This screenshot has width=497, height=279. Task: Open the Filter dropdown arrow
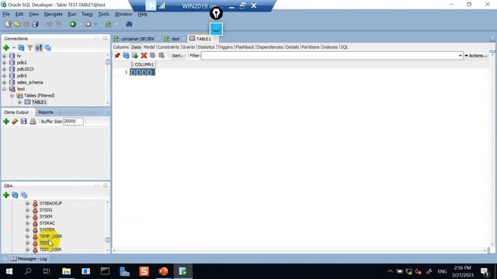[461, 56]
